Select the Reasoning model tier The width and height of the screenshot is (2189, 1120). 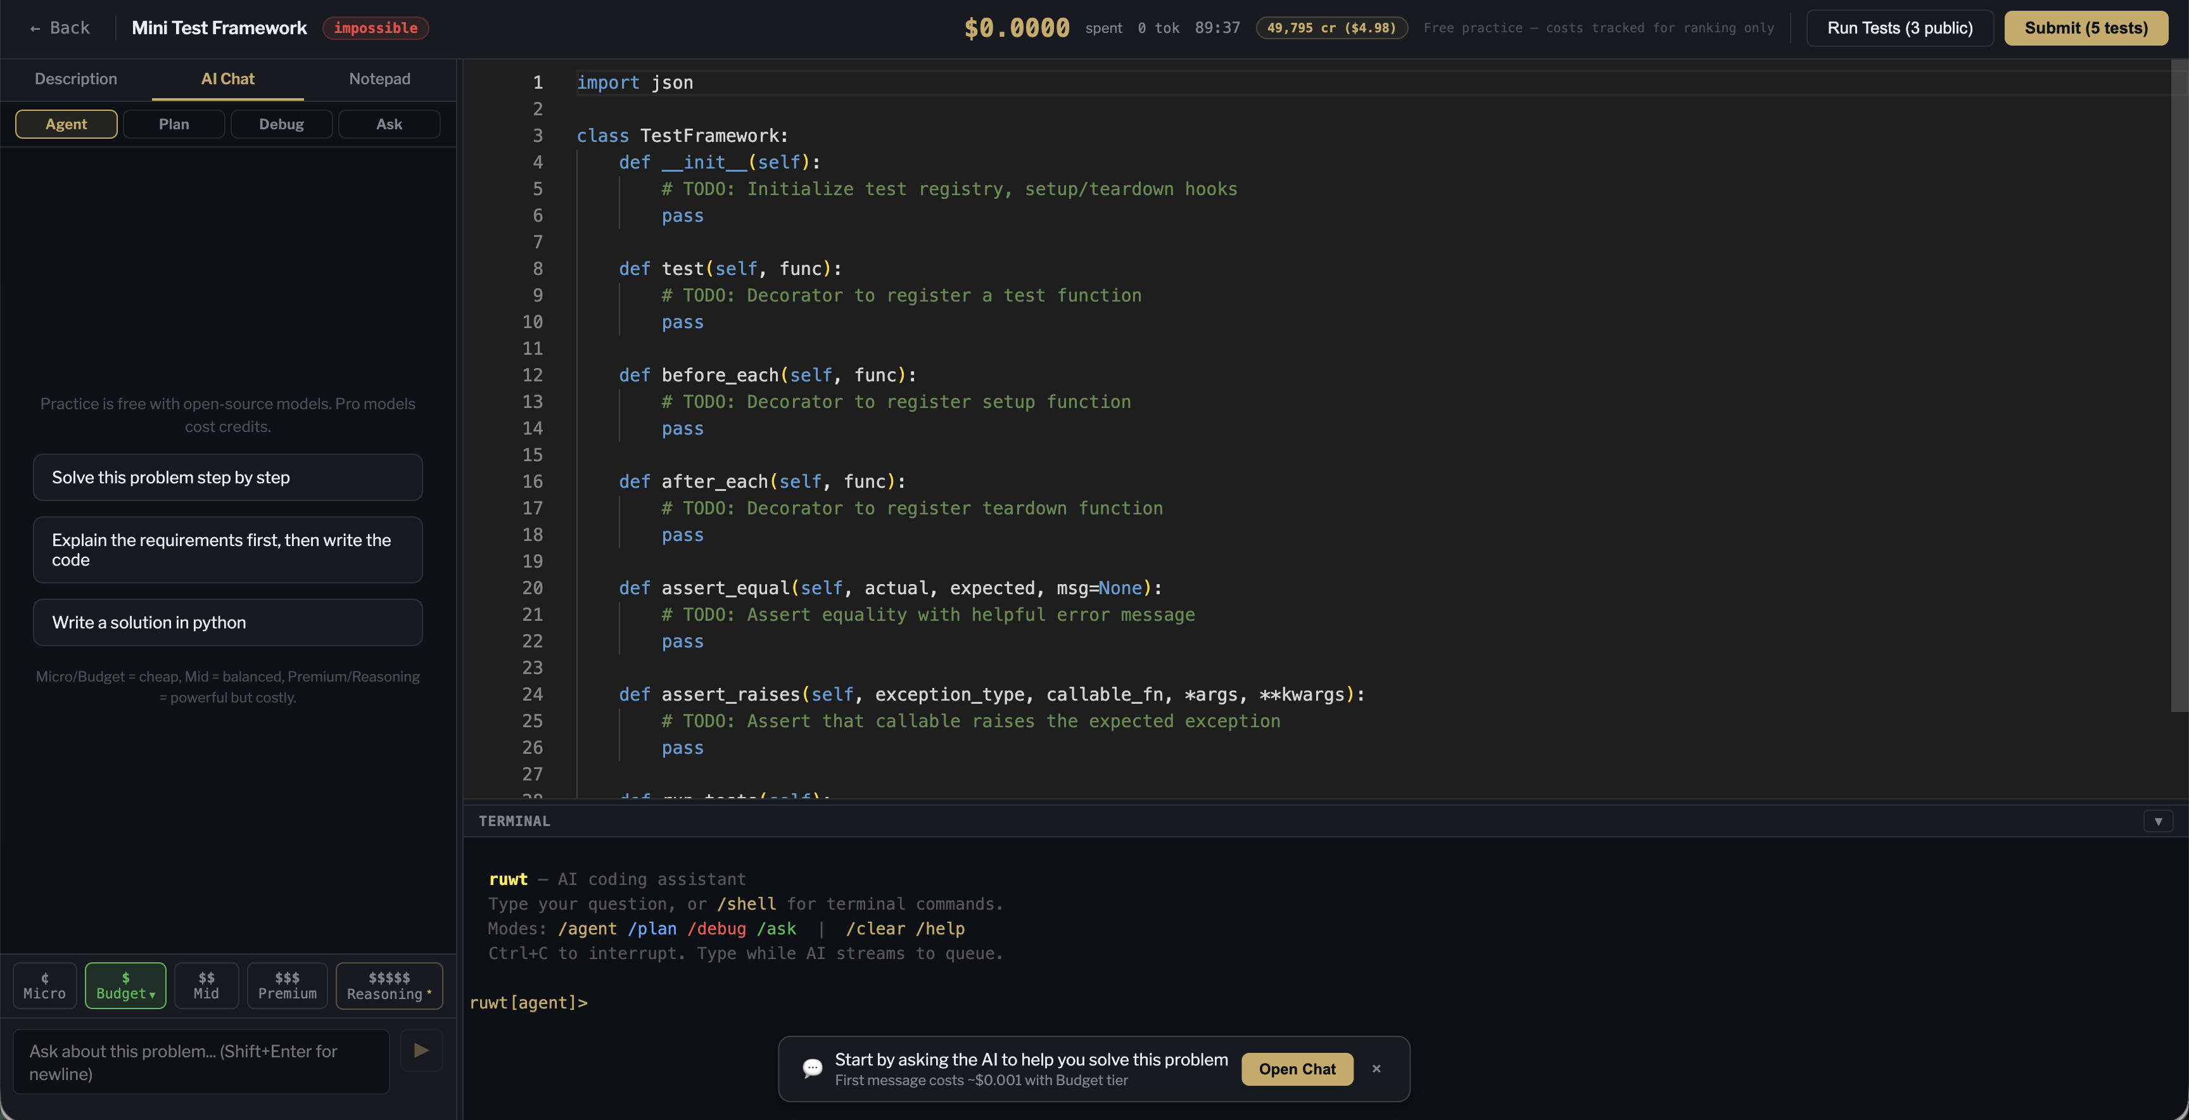[388, 986]
